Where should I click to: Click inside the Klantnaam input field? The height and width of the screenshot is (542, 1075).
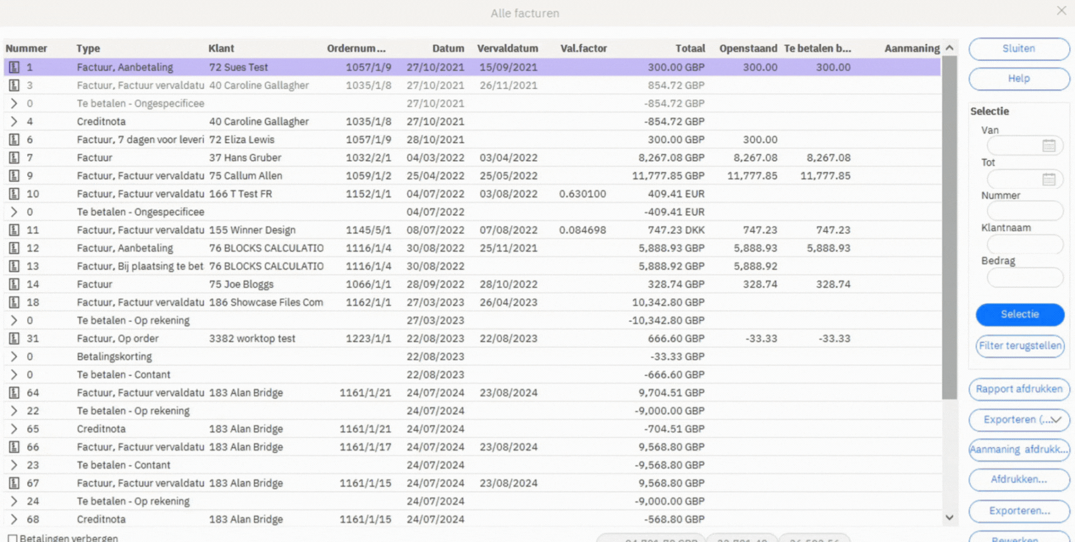pos(1025,244)
